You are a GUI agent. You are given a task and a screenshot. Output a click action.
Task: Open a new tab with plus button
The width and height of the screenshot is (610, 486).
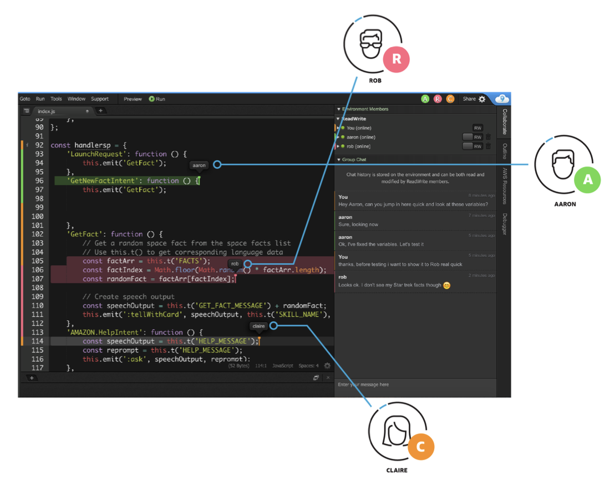click(100, 111)
